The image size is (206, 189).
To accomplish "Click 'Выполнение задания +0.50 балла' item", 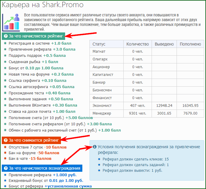I will coord(41,99).
